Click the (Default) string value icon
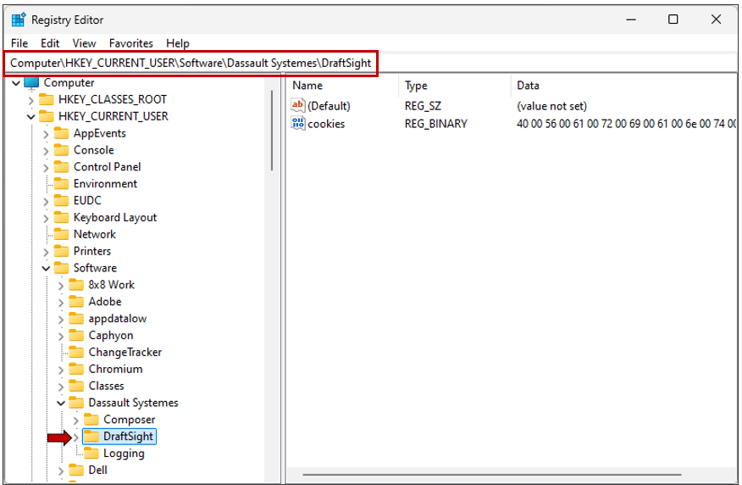The width and height of the screenshot is (742, 485). (298, 105)
